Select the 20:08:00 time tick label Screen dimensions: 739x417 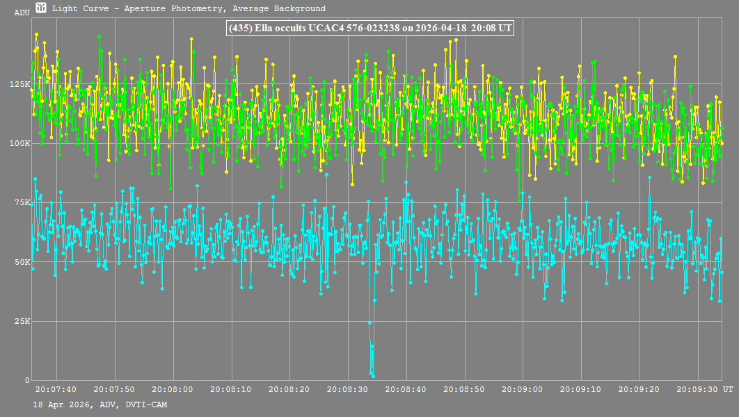click(x=173, y=390)
